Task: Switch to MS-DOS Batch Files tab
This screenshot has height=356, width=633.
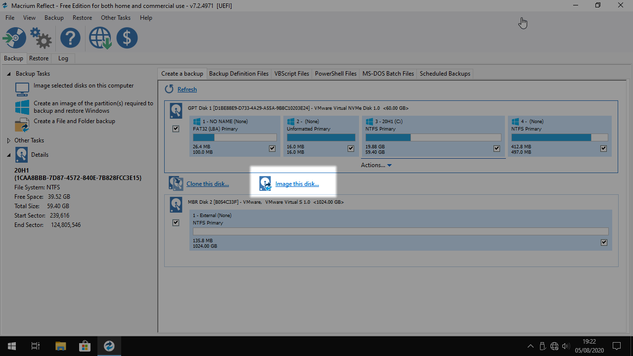Action: click(388, 74)
